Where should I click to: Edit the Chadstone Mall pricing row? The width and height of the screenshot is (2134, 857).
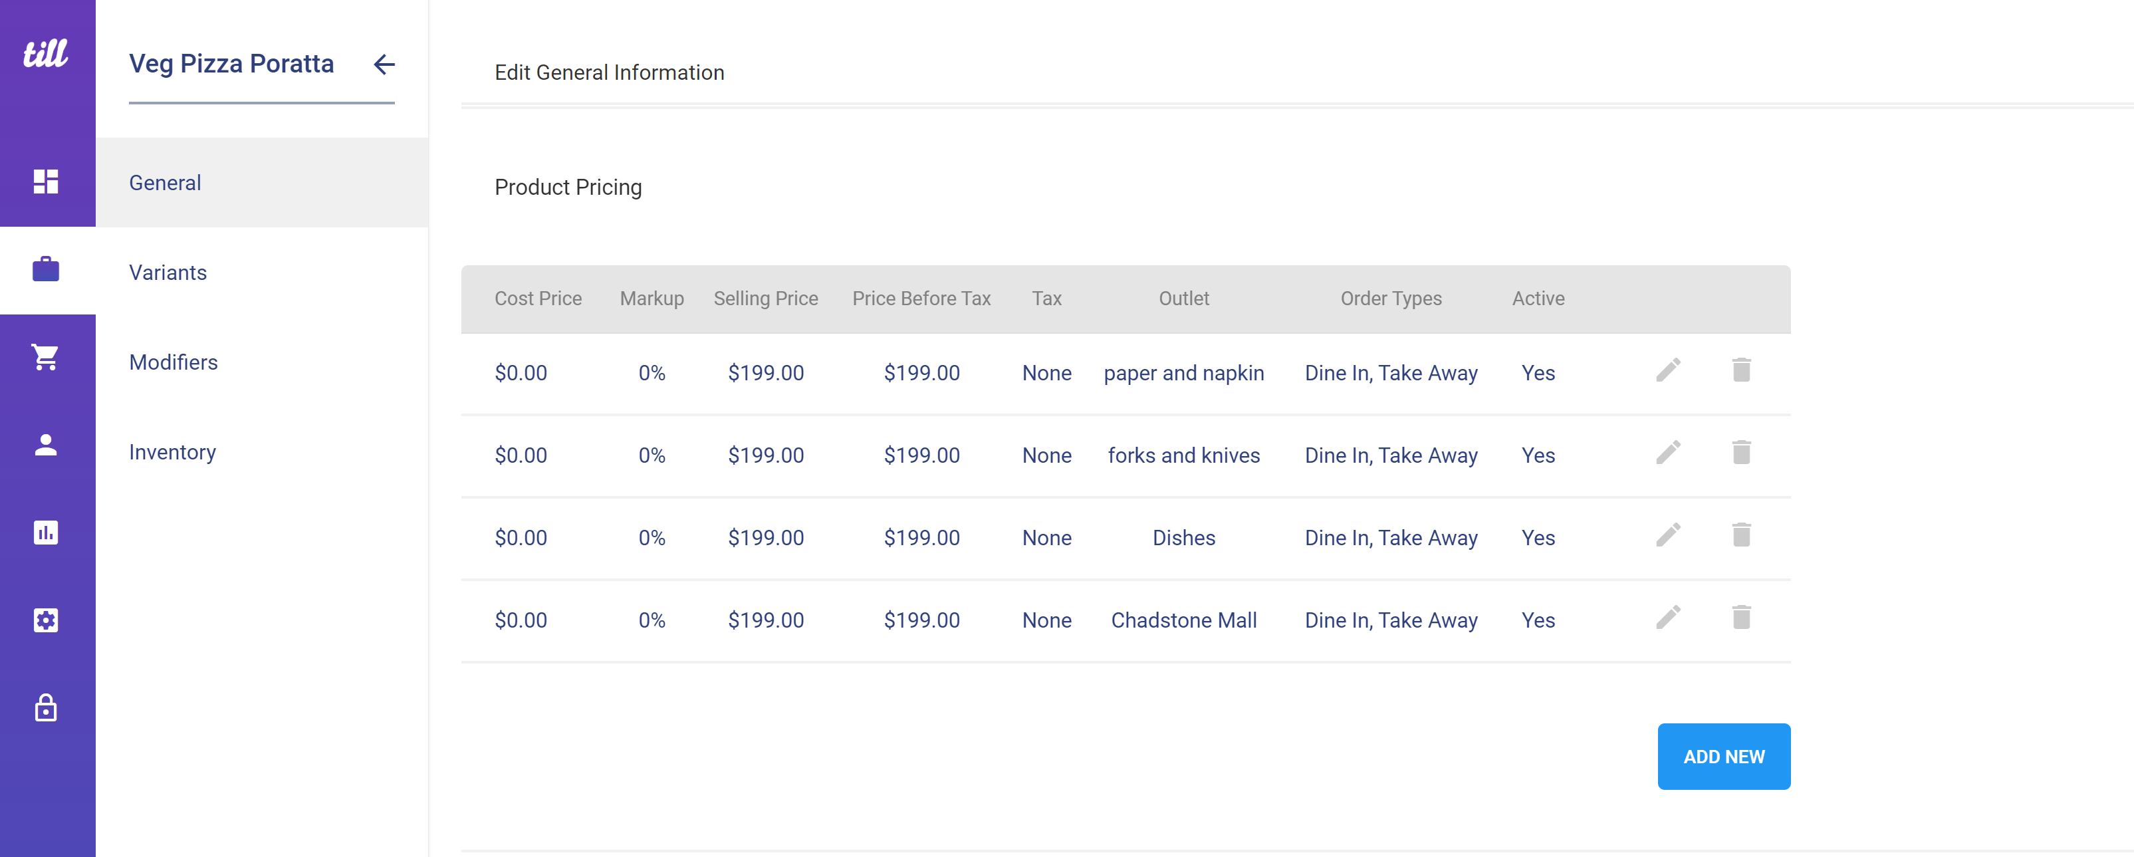(1669, 618)
